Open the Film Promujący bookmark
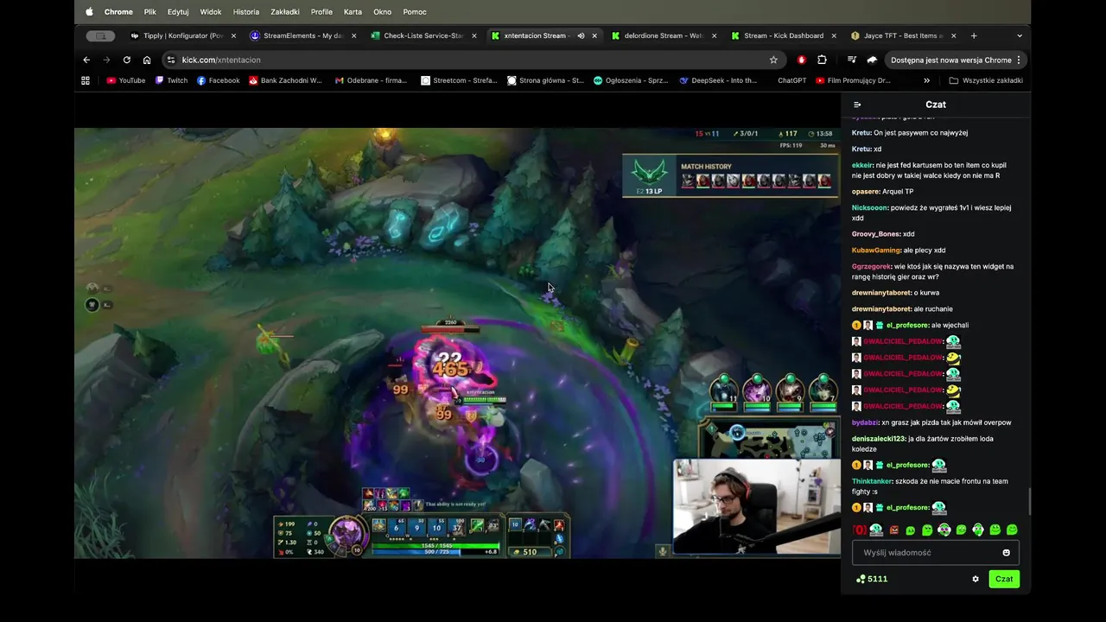Viewport: 1106px width, 622px height. (x=853, y=80)
